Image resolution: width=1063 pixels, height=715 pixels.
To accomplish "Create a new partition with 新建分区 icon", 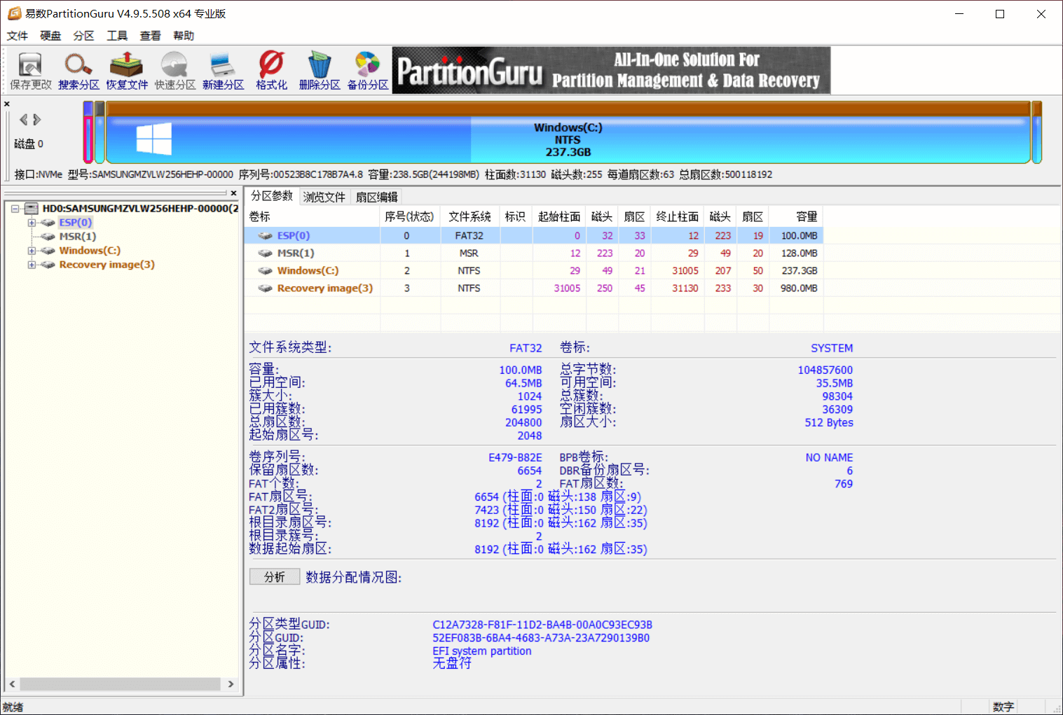I will 223,71.
